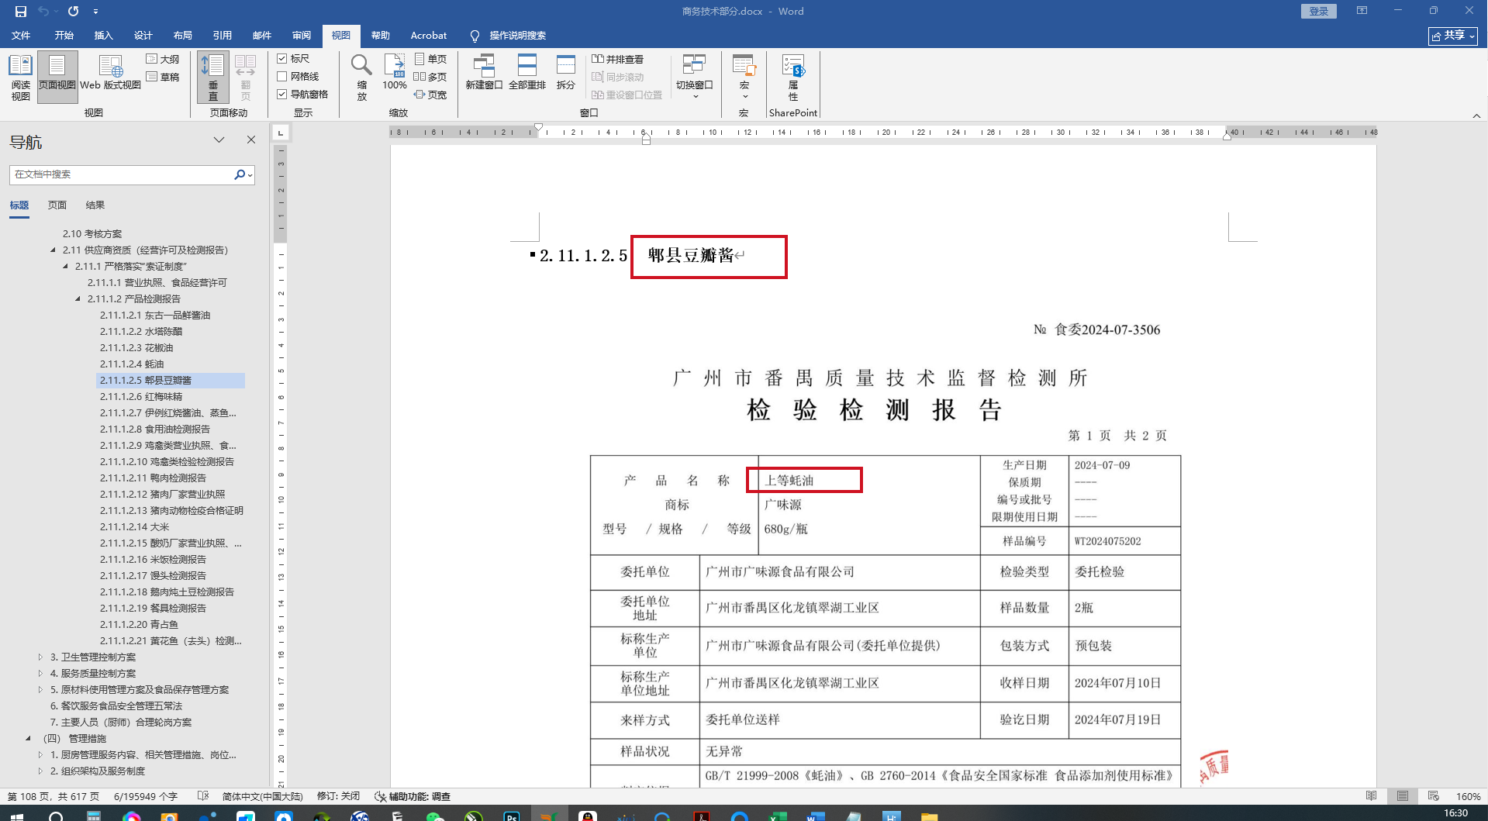Split (拆分) the document window

coord(566,72)
